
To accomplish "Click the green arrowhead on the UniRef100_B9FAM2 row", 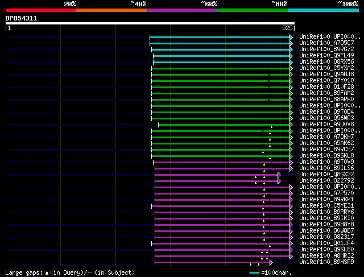I will tap(291, 94).
